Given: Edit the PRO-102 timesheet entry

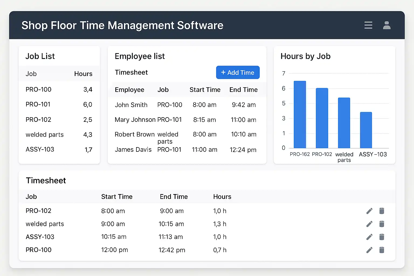Looking at the screenshot, I should [x=369, y=211].
